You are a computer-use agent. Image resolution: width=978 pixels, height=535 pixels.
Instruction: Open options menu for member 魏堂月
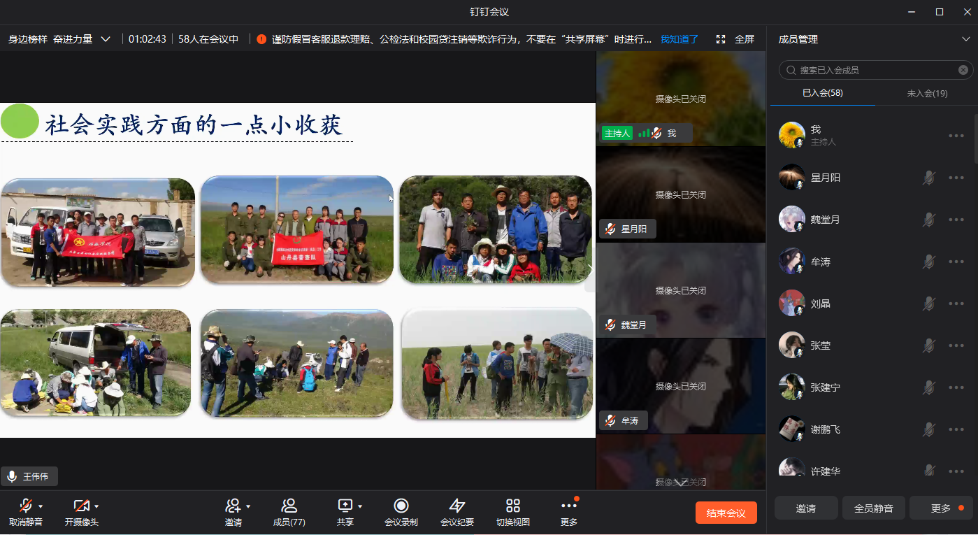[x=956, y=220]
